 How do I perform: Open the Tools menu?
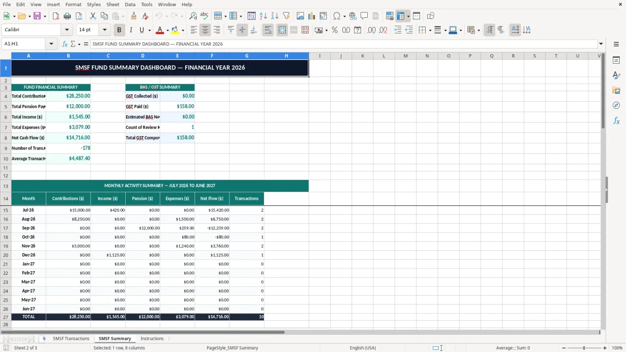[147, 4]
